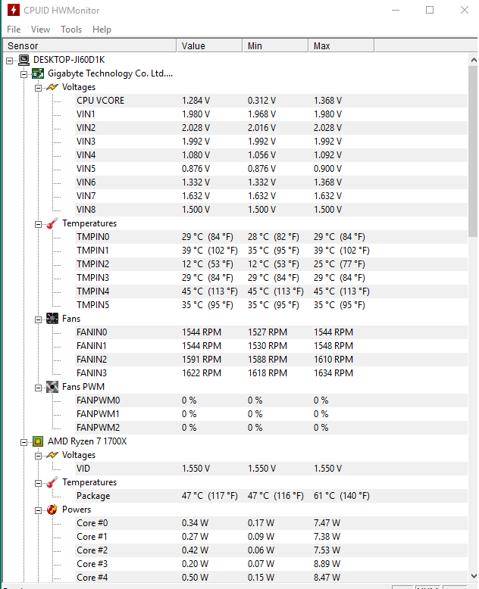Collapse the Fans tree section

click(38, 319)
